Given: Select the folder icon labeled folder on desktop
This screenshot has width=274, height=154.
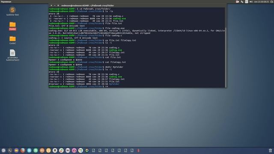Looking at the screenshot, I should point(12,26).
